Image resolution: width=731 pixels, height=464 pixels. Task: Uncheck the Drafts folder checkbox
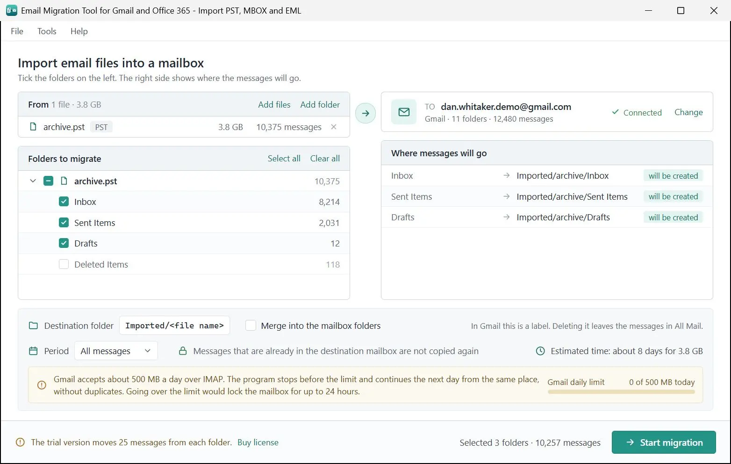(x=64, y=243)
